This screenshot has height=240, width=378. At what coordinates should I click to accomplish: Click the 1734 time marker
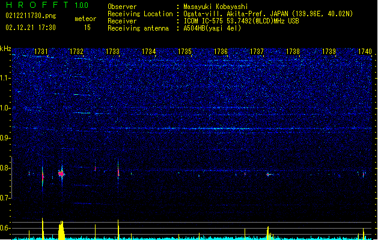(149, 52)
